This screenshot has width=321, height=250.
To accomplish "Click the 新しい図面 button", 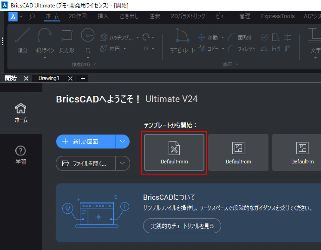I will [86, 142].
